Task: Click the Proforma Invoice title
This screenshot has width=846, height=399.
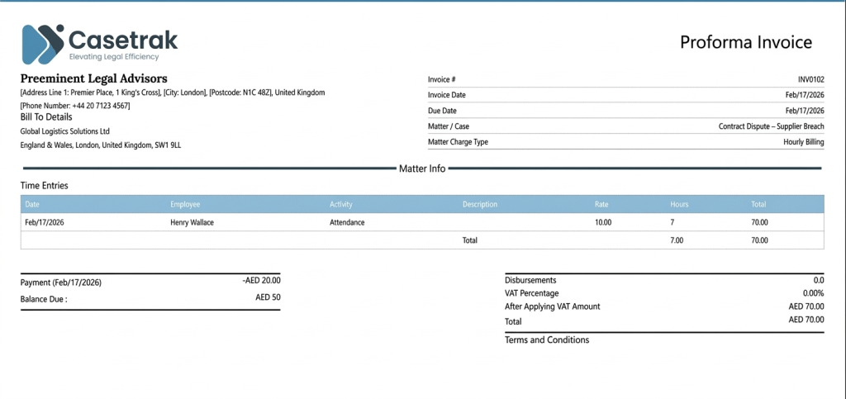Action: (x=746, y=43)
